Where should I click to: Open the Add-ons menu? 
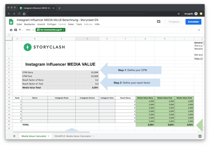click(x=88, y=24)
